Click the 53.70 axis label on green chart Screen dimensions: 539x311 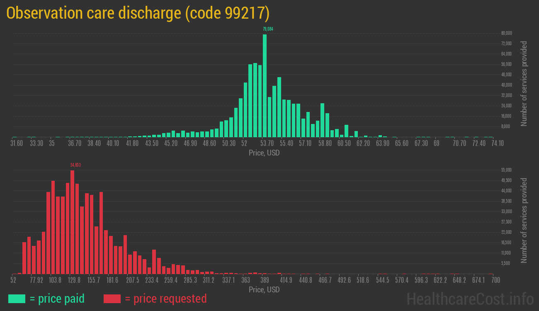tap(267, 143)
